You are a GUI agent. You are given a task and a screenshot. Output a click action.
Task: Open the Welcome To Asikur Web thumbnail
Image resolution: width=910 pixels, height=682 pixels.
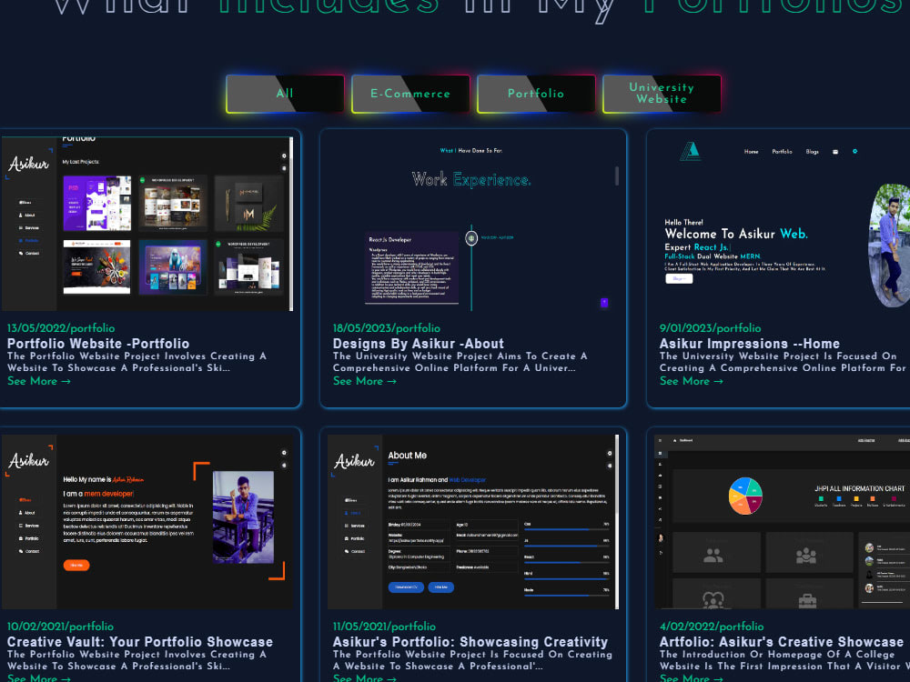point(782,224)
